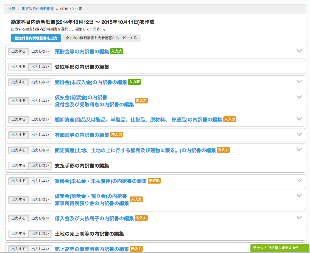310x253 pixels.
Task: Set 支払手形の内訳書 to 出力する
Action: (18, 166)
